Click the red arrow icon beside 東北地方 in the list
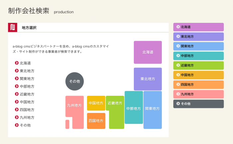 pyautogui.click(x=17, y=71)
